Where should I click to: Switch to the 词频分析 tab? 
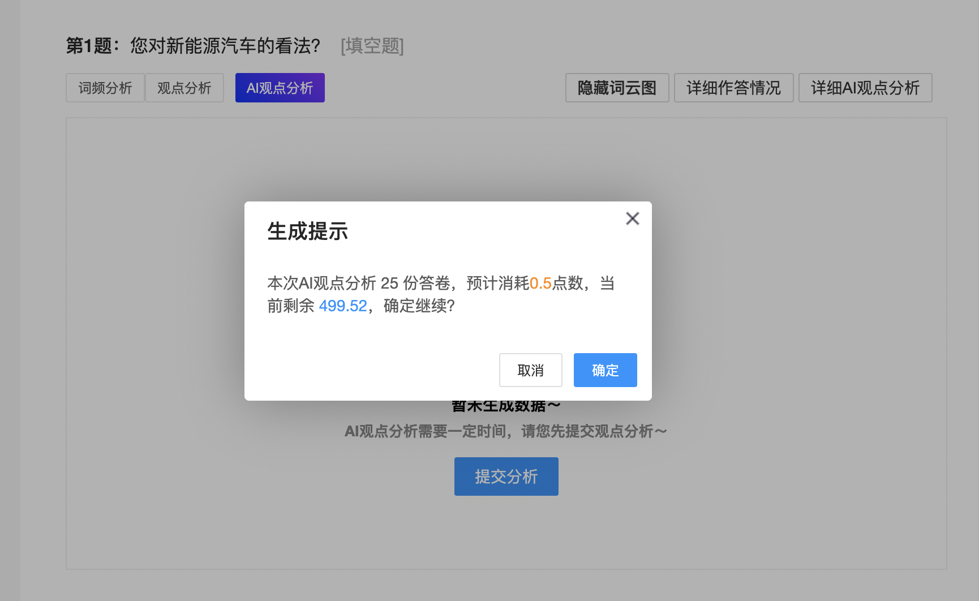point(105,88)
